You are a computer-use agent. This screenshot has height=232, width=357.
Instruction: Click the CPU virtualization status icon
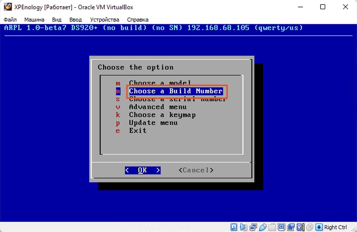pyautogui.click(x=300, y=227)
